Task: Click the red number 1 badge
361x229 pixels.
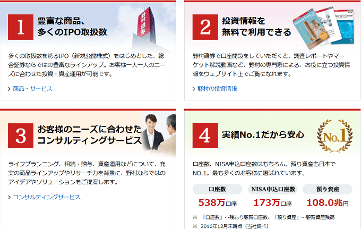Action: point(21,27)
